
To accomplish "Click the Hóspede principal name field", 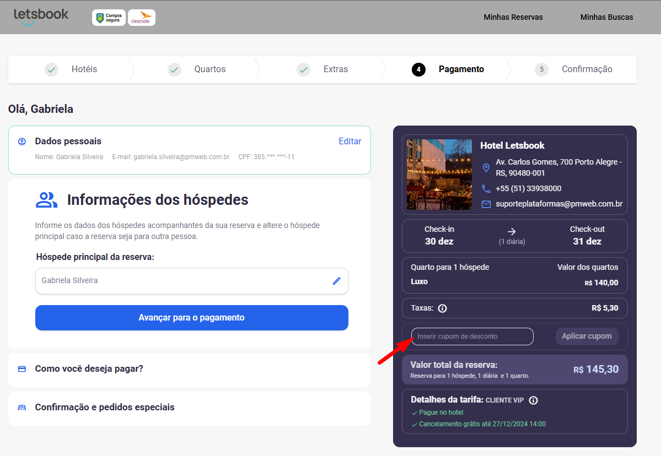I will click(x=192, y=281).
